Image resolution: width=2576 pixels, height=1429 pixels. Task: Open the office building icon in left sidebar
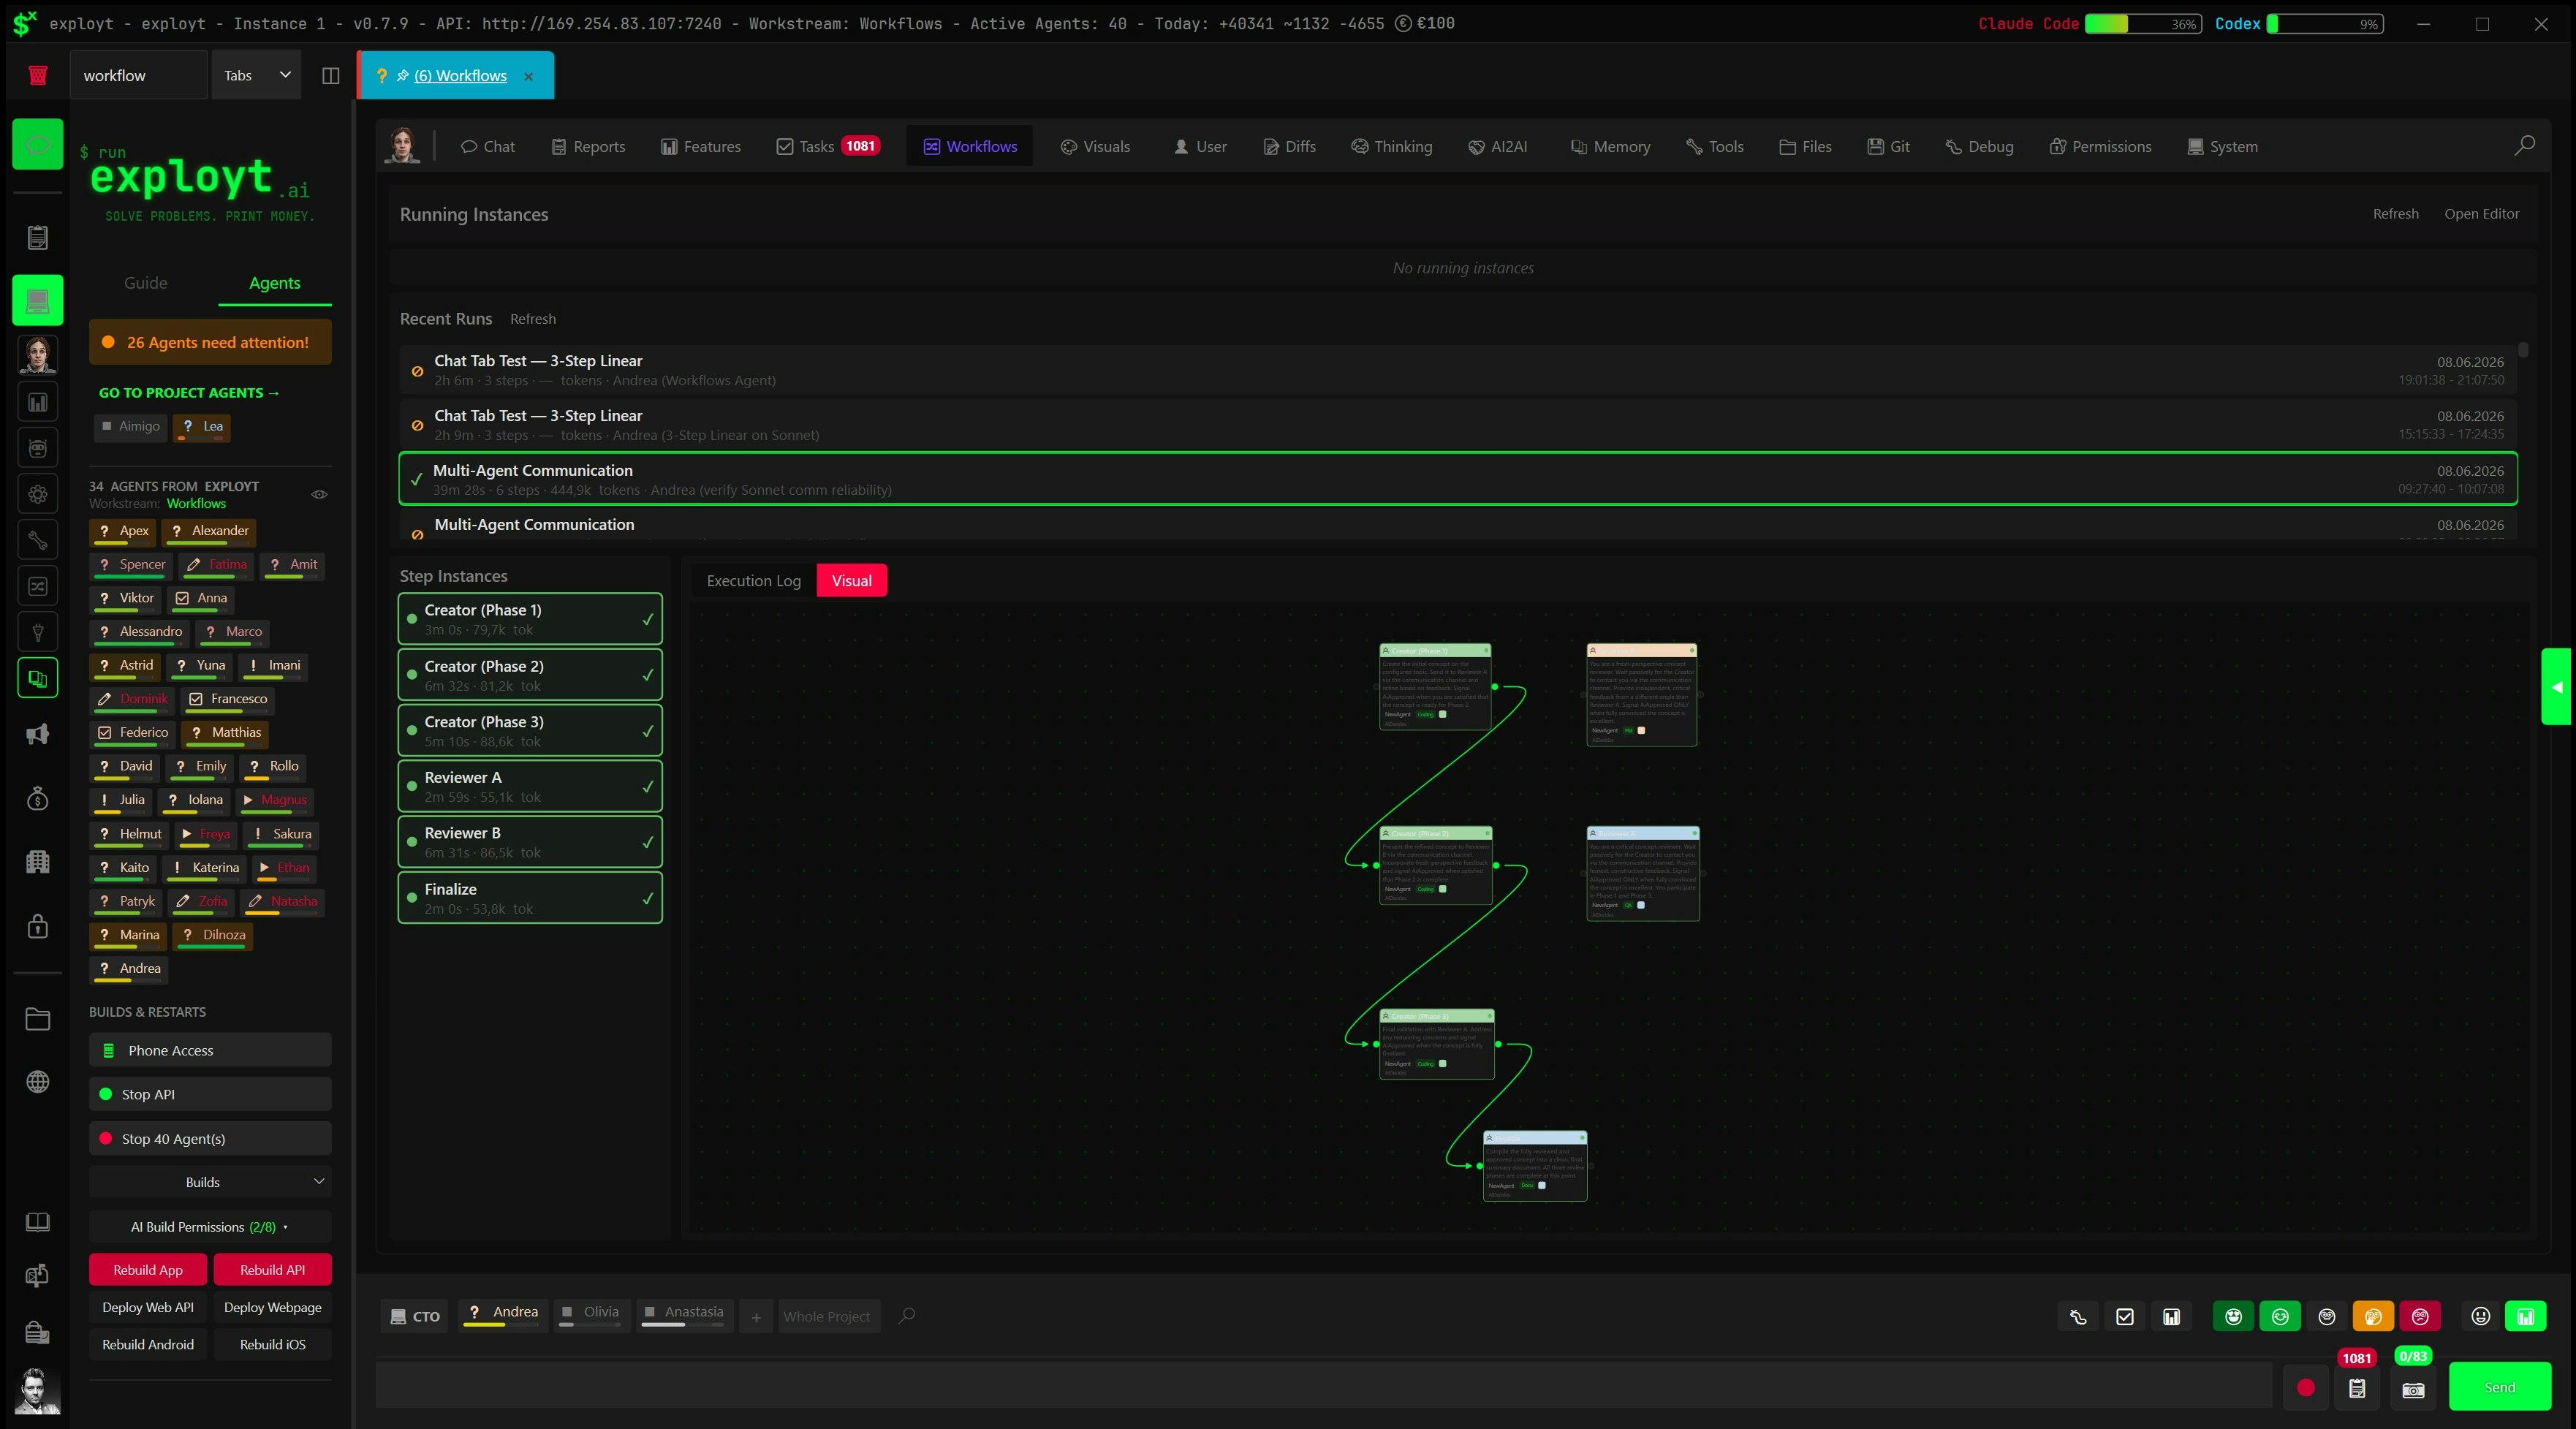[38, 862]
